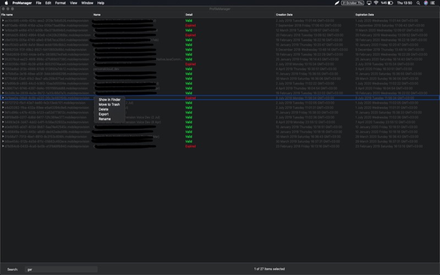Viewport: 440px width, 275px height.
Task: Choose Export from the context menu
Action: (103, 114)
